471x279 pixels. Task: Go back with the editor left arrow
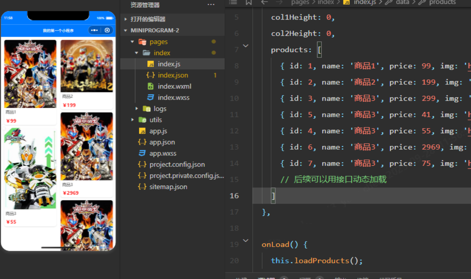pyautogui.click(x=264, y=2)
